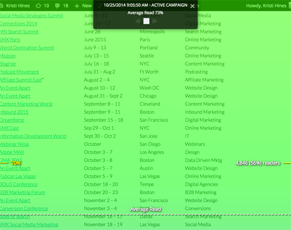
Task: Select the date October 18 – 20
Action: pos(101,184)
